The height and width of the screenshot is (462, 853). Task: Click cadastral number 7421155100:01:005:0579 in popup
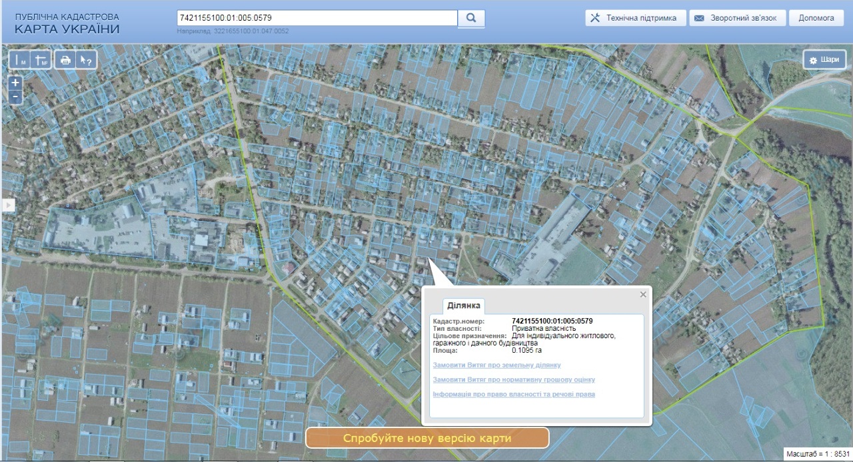coord(552,322)
